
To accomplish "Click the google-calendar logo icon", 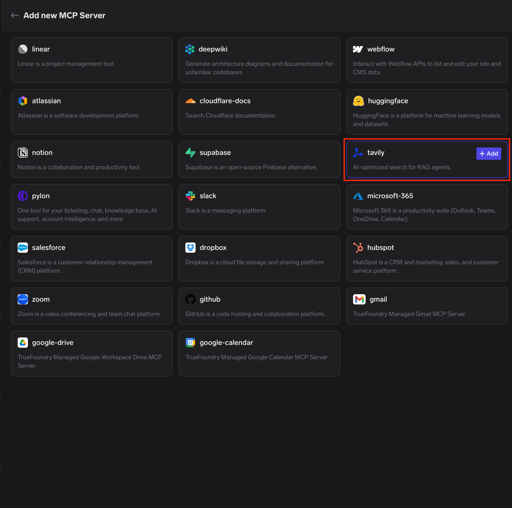I will (190, 342).
